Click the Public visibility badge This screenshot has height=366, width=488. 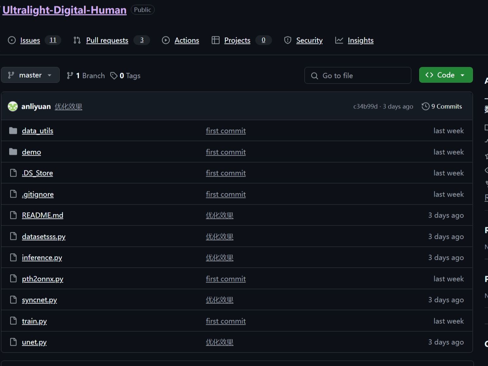tap(143, 10)
